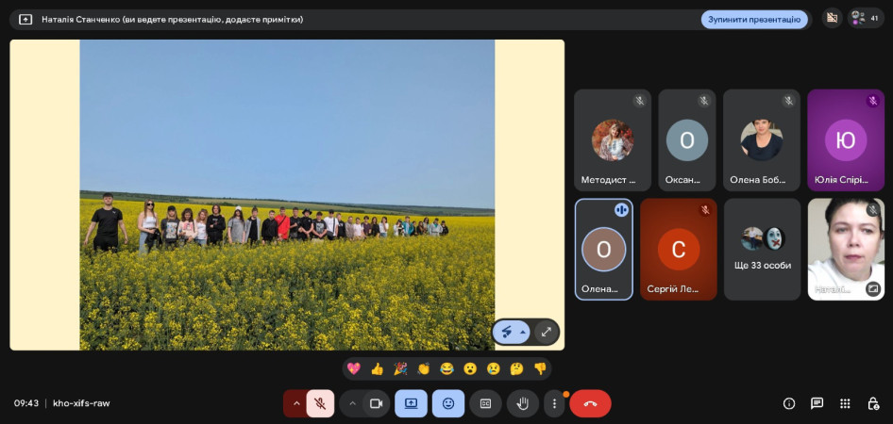
Task: Toggle the camera on or off
Action: (x=376, y=403)
